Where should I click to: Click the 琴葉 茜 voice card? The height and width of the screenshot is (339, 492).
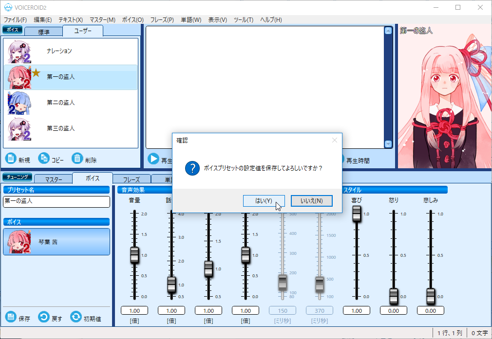(x=57, y=242)
